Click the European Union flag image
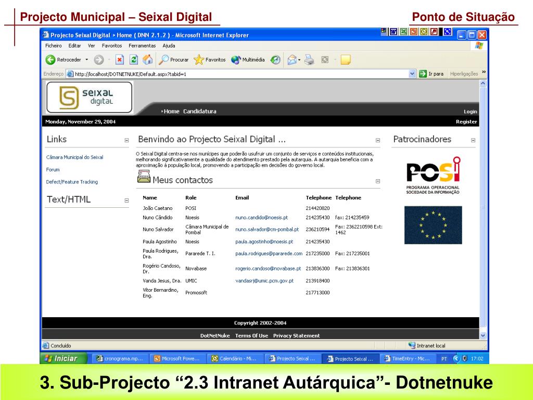This screenshot has width=533, height=400. click(x=433, y=225)
